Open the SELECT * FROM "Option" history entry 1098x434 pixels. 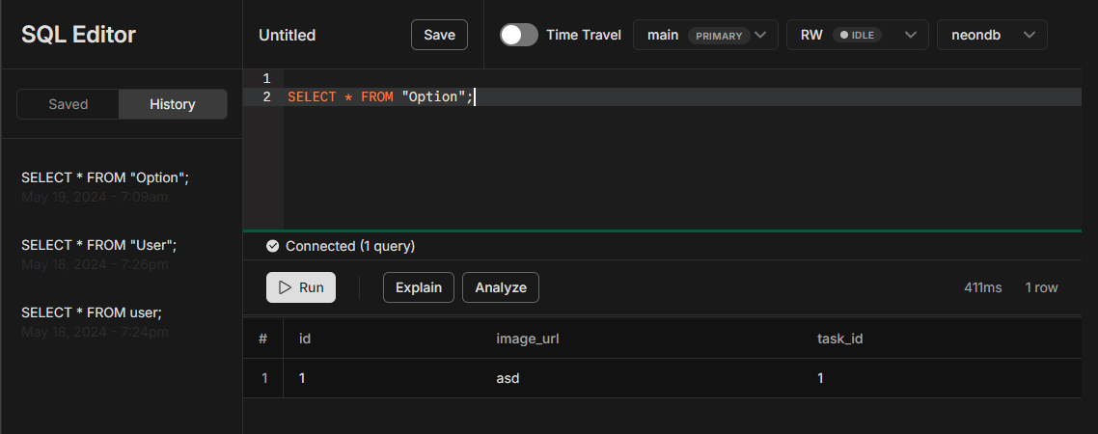coord(99,178)
